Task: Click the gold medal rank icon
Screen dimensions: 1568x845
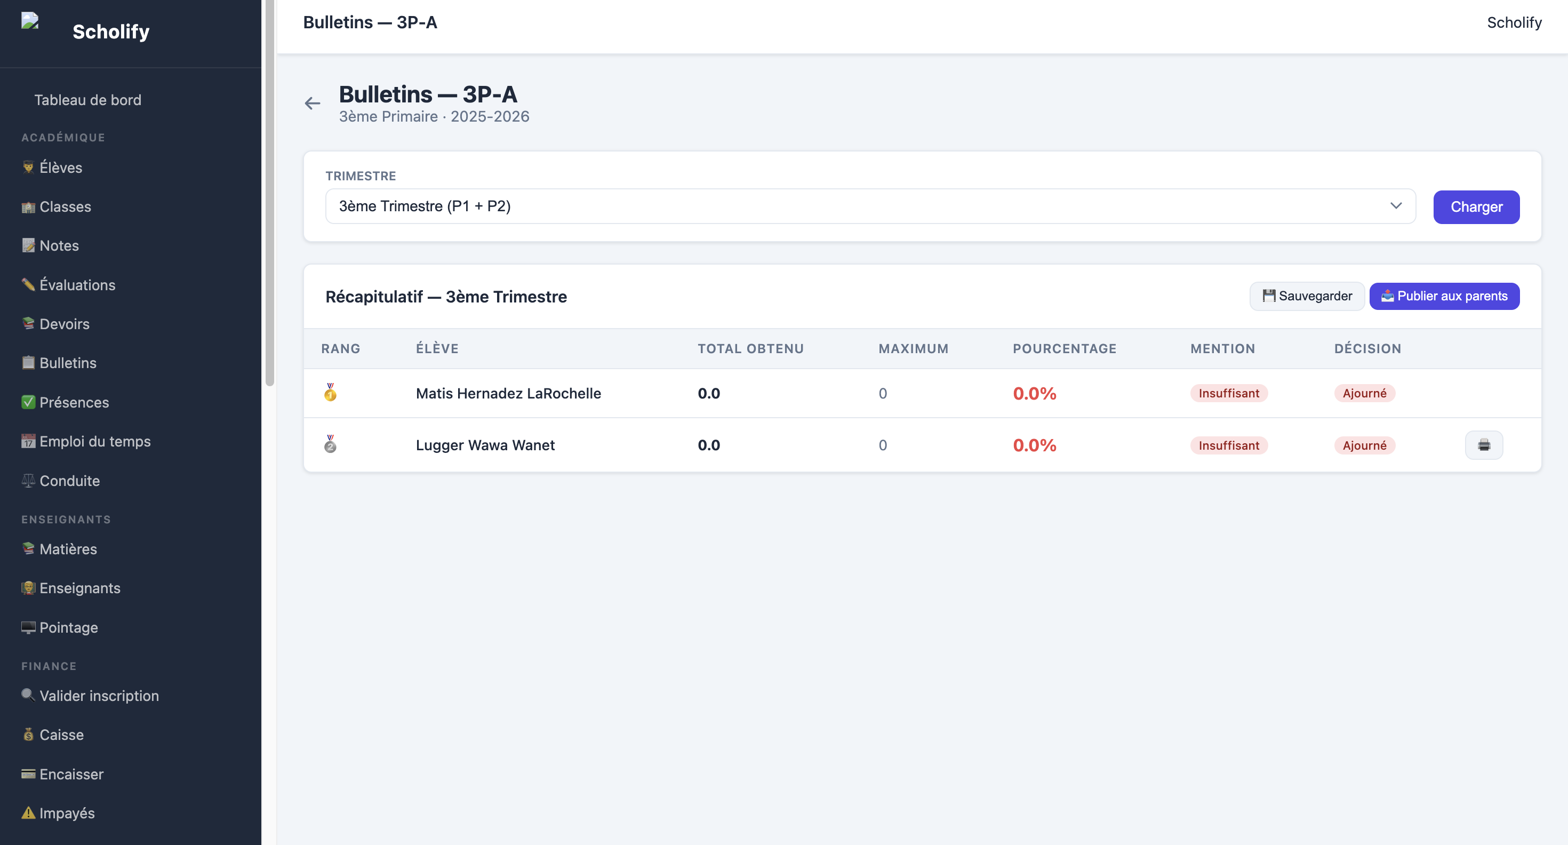Action: (330, 393)
